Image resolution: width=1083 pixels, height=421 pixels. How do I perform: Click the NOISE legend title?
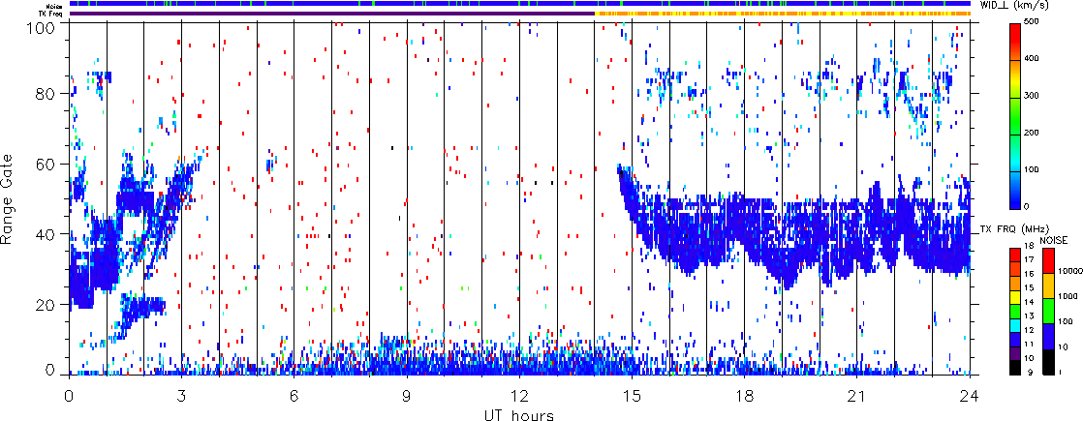[x=1055, y=238]
